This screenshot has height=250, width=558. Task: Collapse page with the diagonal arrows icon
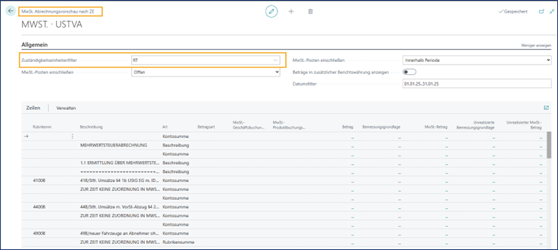(x=552, y=11)
